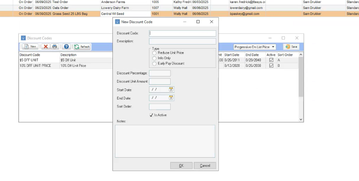Screen dimensions: 359x181
Task: Click Refresh in the Discount Codes toolbar
Action: tap(82, 47)
